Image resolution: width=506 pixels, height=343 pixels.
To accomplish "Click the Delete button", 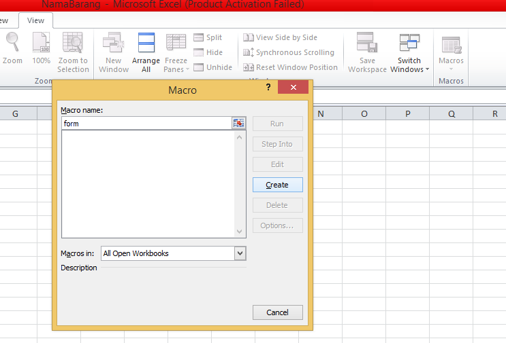I will pyautogui.click(x=278, y=205).
